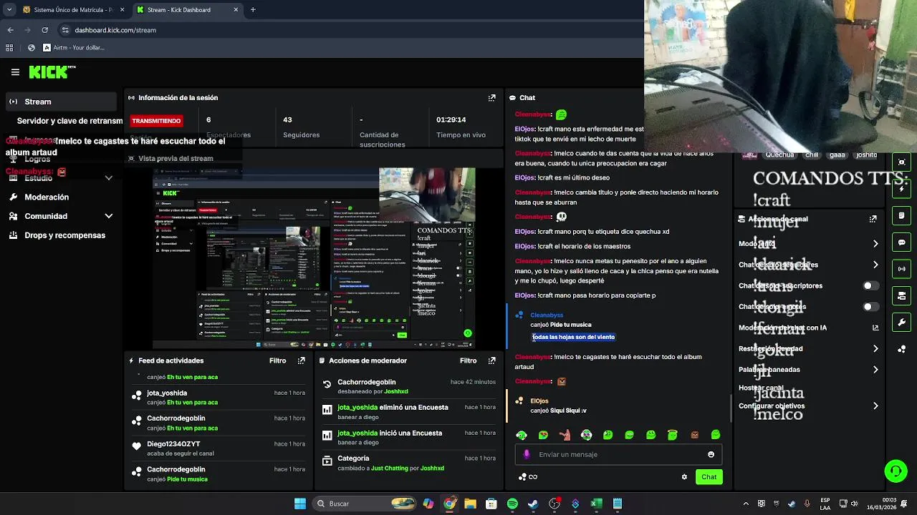Open the document sidebar panel icon
This screenshot has width=917, height=515.
(x=902, y=215)
